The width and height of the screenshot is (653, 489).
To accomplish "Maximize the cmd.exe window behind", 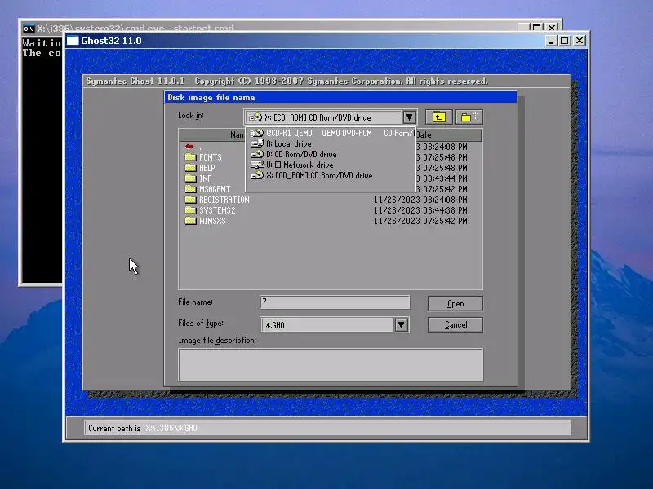I will [x=537, y=28].
